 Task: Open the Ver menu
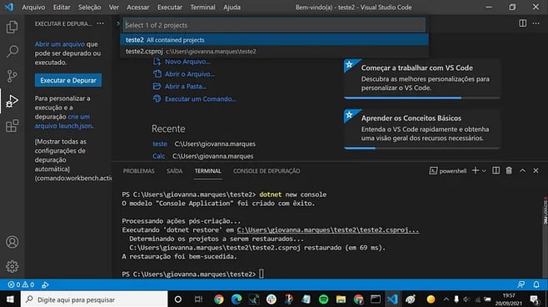[x=113, y=7]
